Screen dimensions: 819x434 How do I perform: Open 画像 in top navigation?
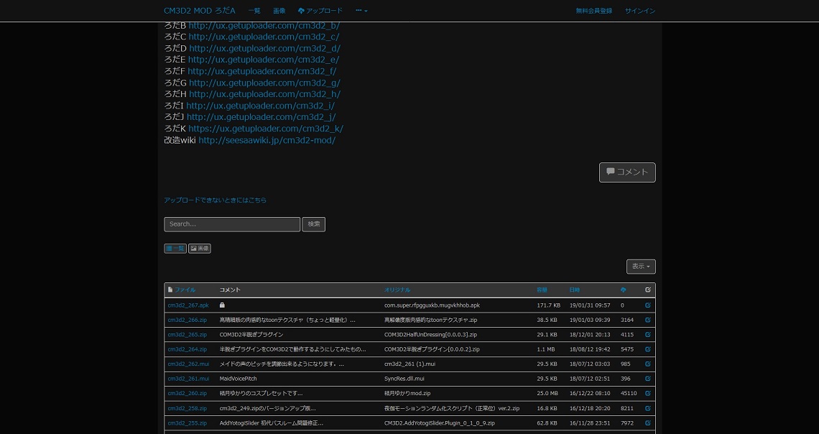point(279,11)
